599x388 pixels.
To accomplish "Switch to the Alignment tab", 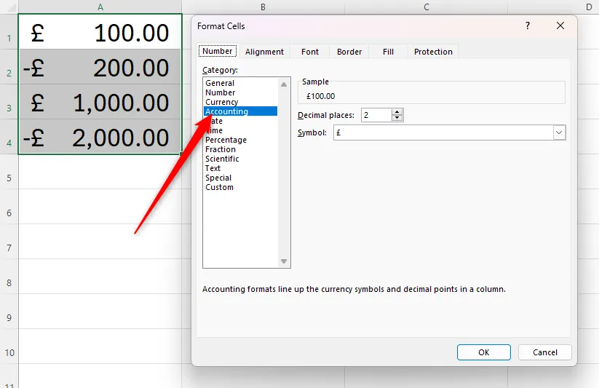I will click(264, 52).
